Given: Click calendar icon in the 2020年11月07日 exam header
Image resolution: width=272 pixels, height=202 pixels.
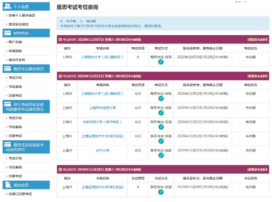Looking at the screenshot, I should tap(60, 39).
